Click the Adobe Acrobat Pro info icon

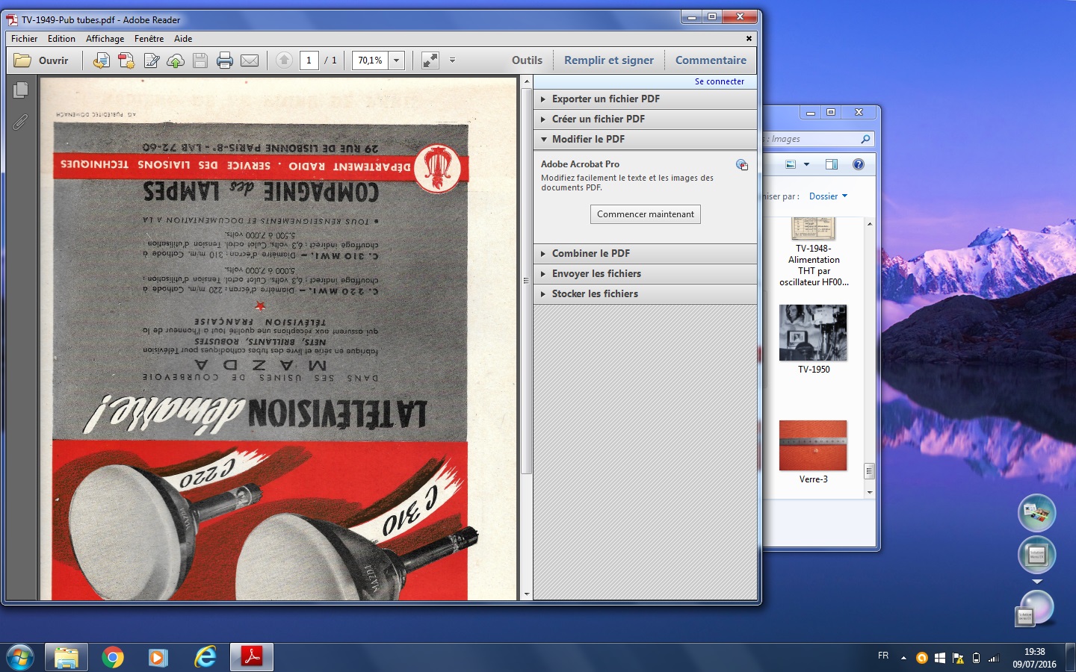click(x=742, y=165)
